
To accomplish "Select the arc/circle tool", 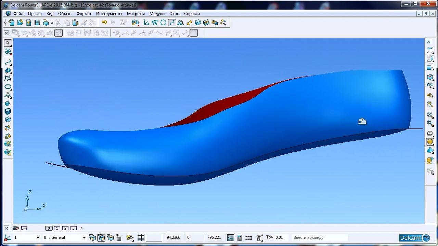I will (164, 23).
